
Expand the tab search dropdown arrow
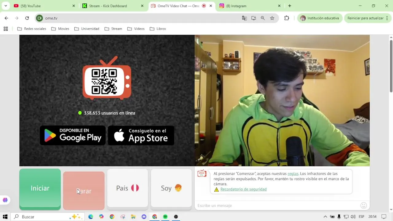[x=6, y=6]
